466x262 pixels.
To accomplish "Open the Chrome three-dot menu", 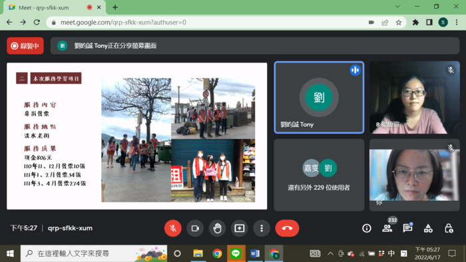I will click(x=457, y=22).
